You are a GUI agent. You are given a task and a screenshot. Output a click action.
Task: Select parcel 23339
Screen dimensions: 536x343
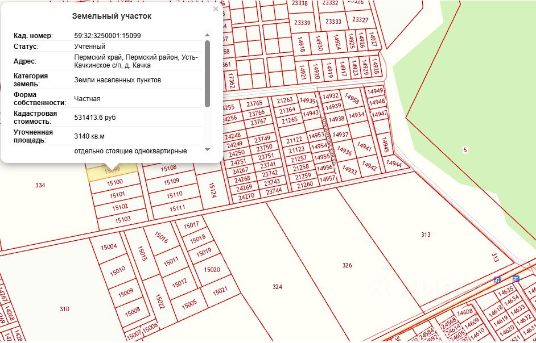click(302, 23)
